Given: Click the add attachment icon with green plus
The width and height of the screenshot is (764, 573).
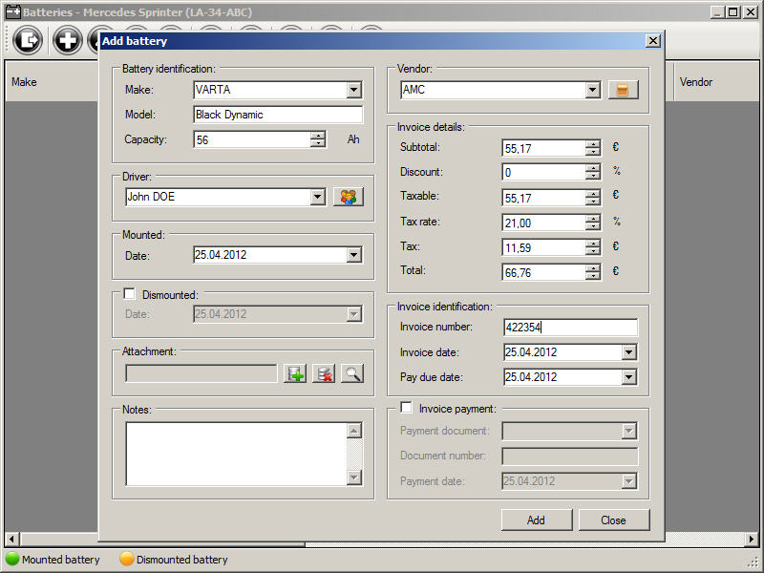Looking at the screenshot, I should point(296,373).
